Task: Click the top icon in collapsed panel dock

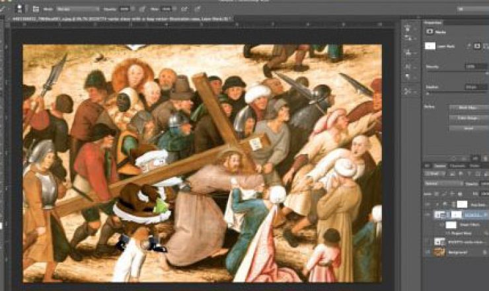Action: click(x=407, y=30)
